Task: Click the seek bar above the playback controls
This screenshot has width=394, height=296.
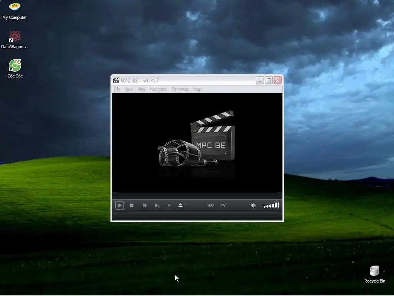Action: [197, 195]
